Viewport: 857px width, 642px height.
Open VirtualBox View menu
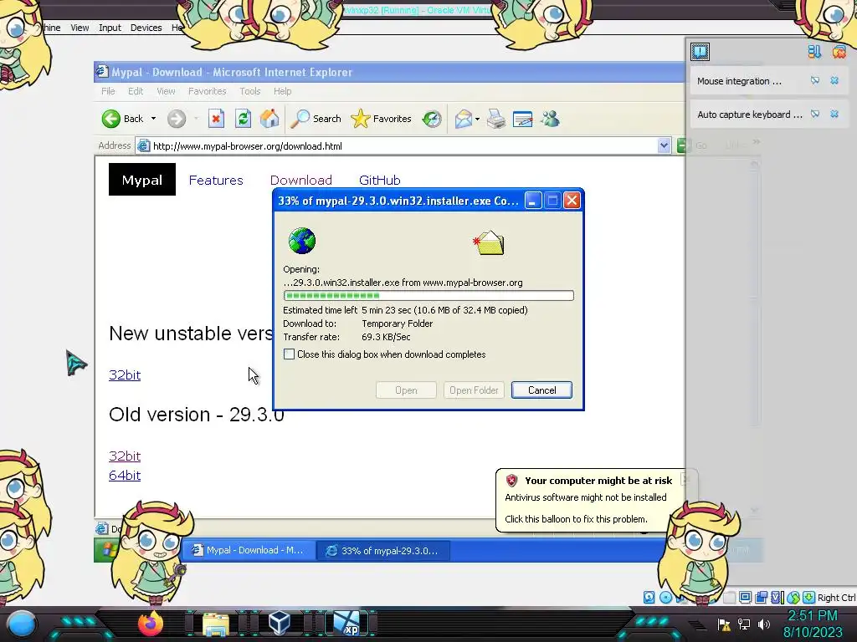click(80, 28)
